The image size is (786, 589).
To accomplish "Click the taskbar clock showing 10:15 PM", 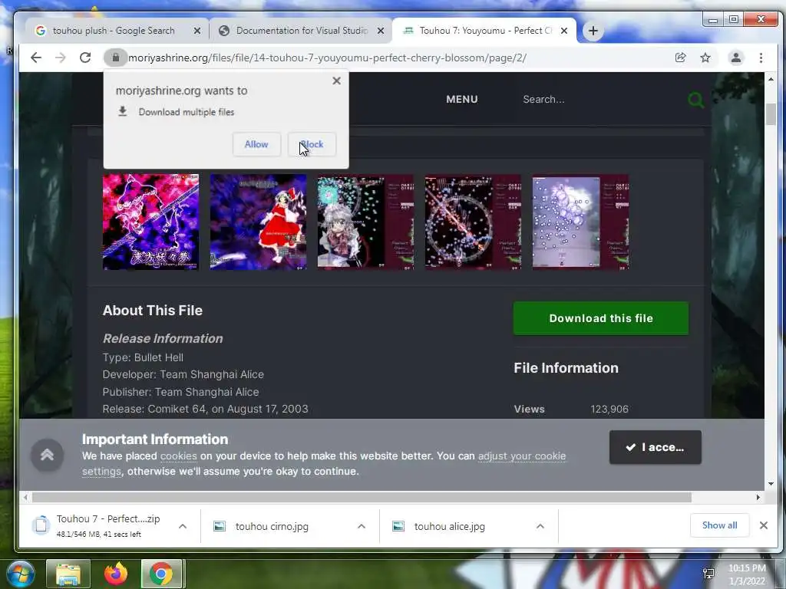I will (747, 574).
